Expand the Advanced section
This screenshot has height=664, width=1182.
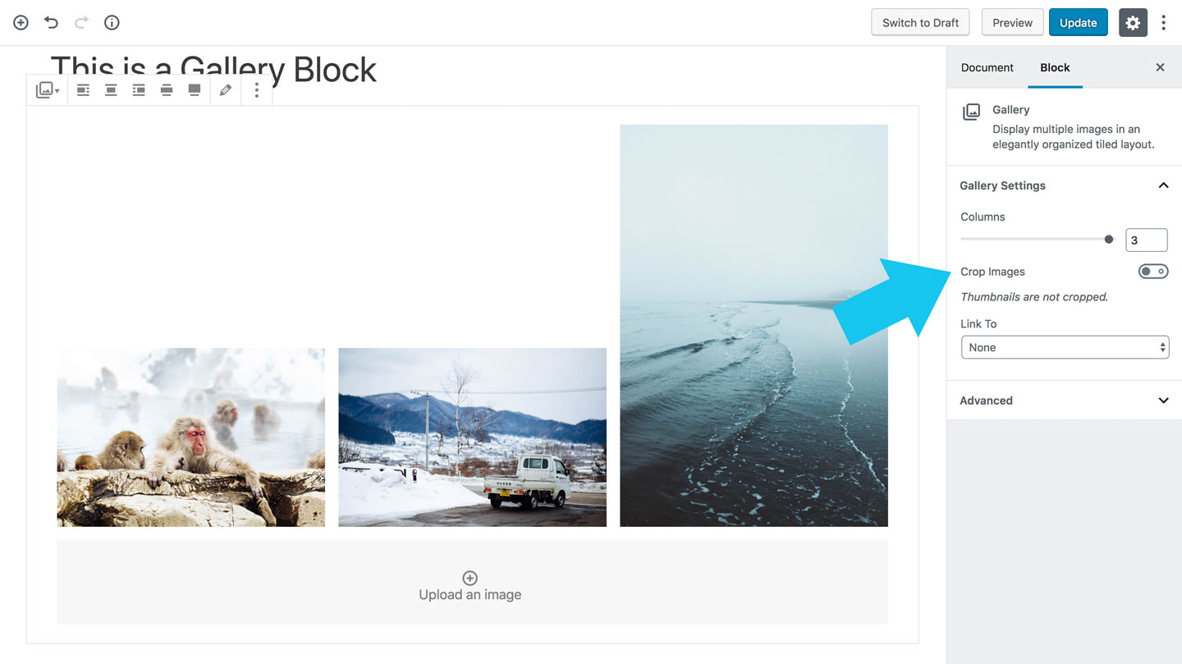tap(1065, 401)
